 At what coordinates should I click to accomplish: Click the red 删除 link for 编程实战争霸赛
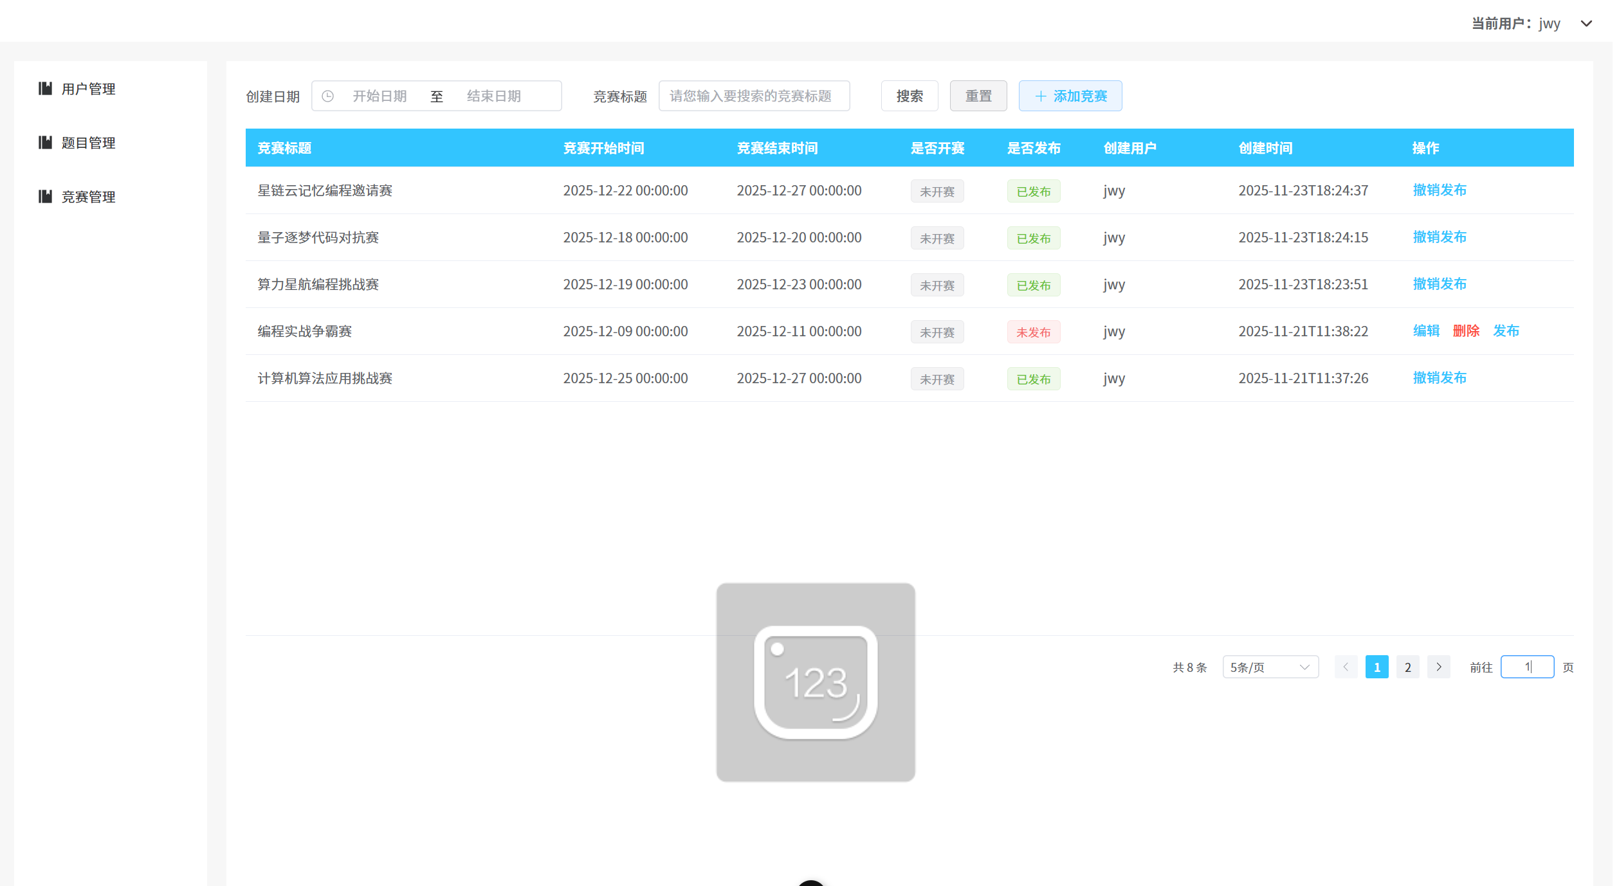(1465, 331)
